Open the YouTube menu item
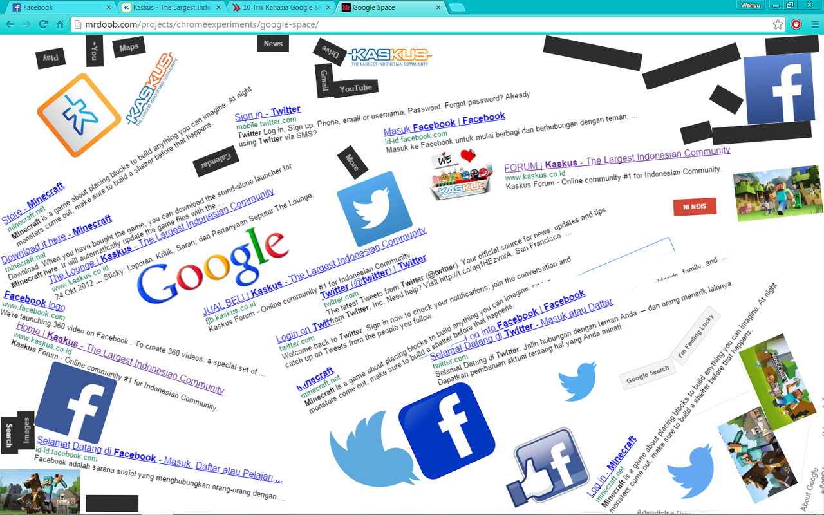Viewport: 824px width, 515px height. pyautogui.click(x=356, y=88)
